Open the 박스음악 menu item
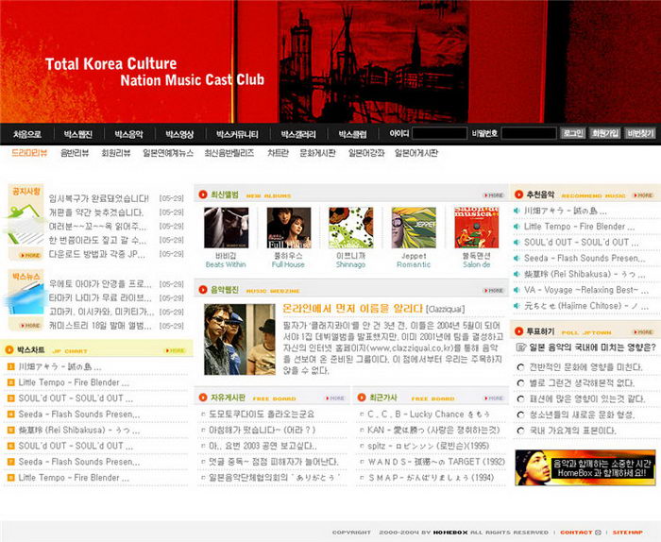The height and width of the screenshot is (542, 661). 128,134
